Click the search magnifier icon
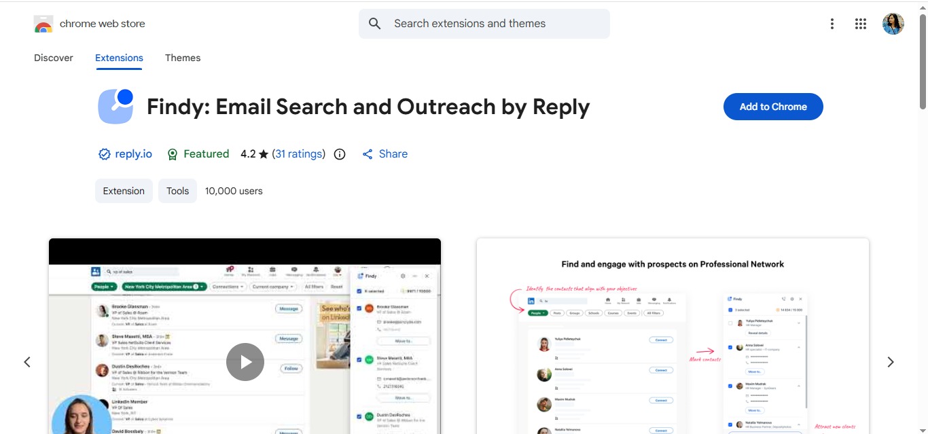Image resolution: width=928 pixels, height=434 pixels. (374, 23)
